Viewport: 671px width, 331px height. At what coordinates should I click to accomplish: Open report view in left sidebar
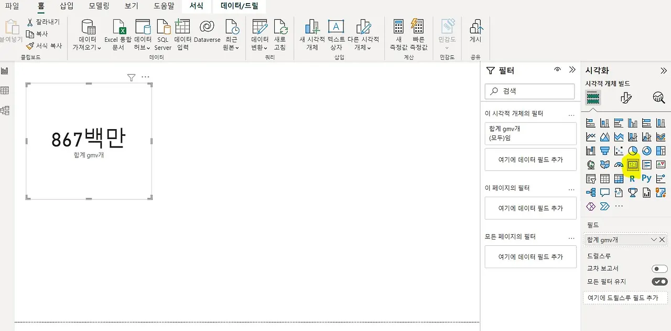5,71
